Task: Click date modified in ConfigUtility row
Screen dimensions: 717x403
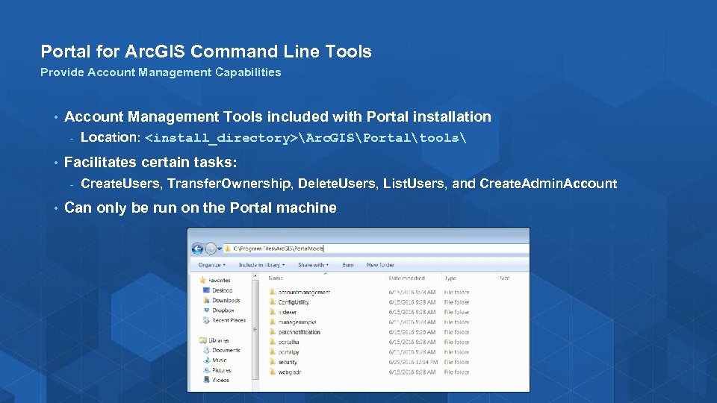Action: 412,302
